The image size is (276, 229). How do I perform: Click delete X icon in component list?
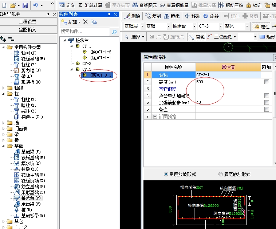[86, 22]
